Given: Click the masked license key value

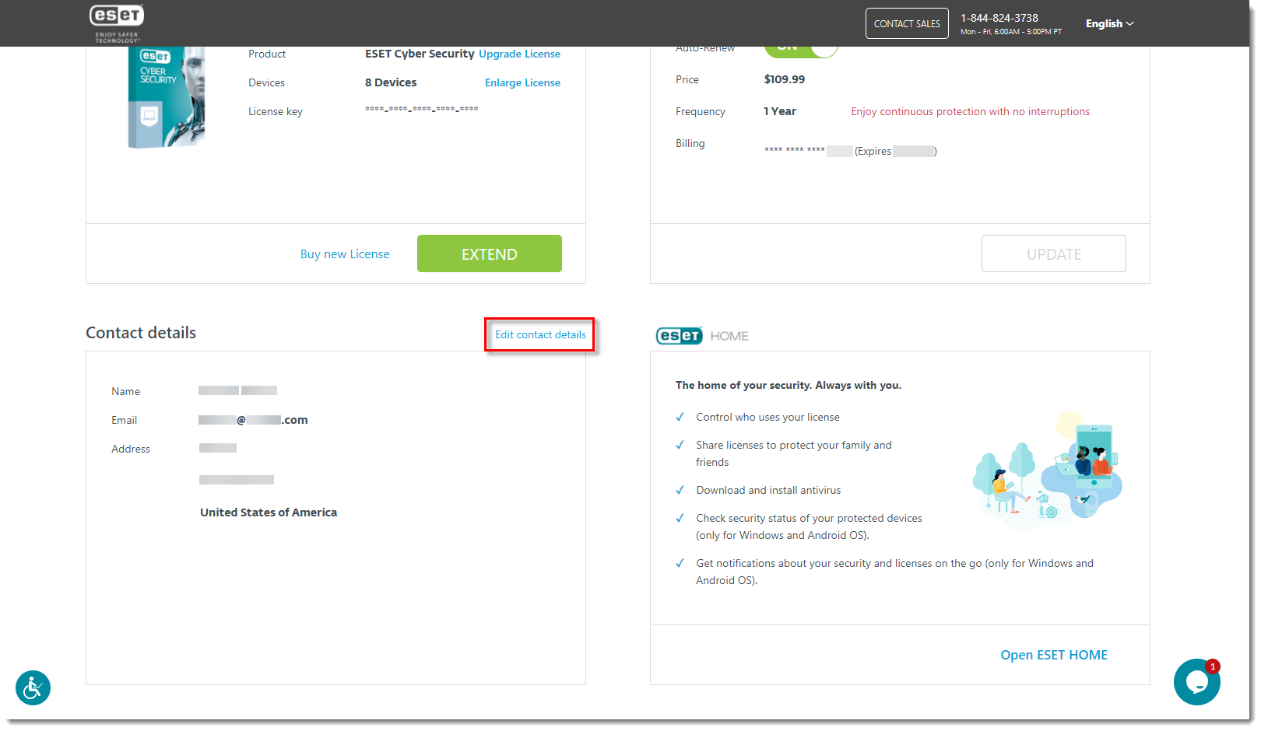Looking at the screenshot, I should tap(422, 109).
